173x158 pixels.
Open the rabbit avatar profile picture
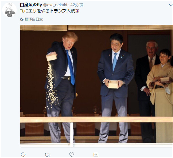(x=9, y=10)
